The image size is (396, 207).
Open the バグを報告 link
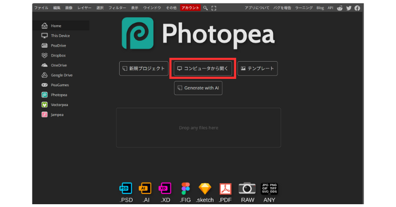(x=282, y=8)
